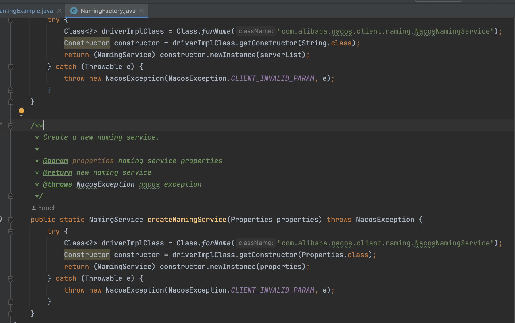This screenshot has height=323, width=515.
Task: Click the @throws Javadoc tag
Action: tap(57, 184)
